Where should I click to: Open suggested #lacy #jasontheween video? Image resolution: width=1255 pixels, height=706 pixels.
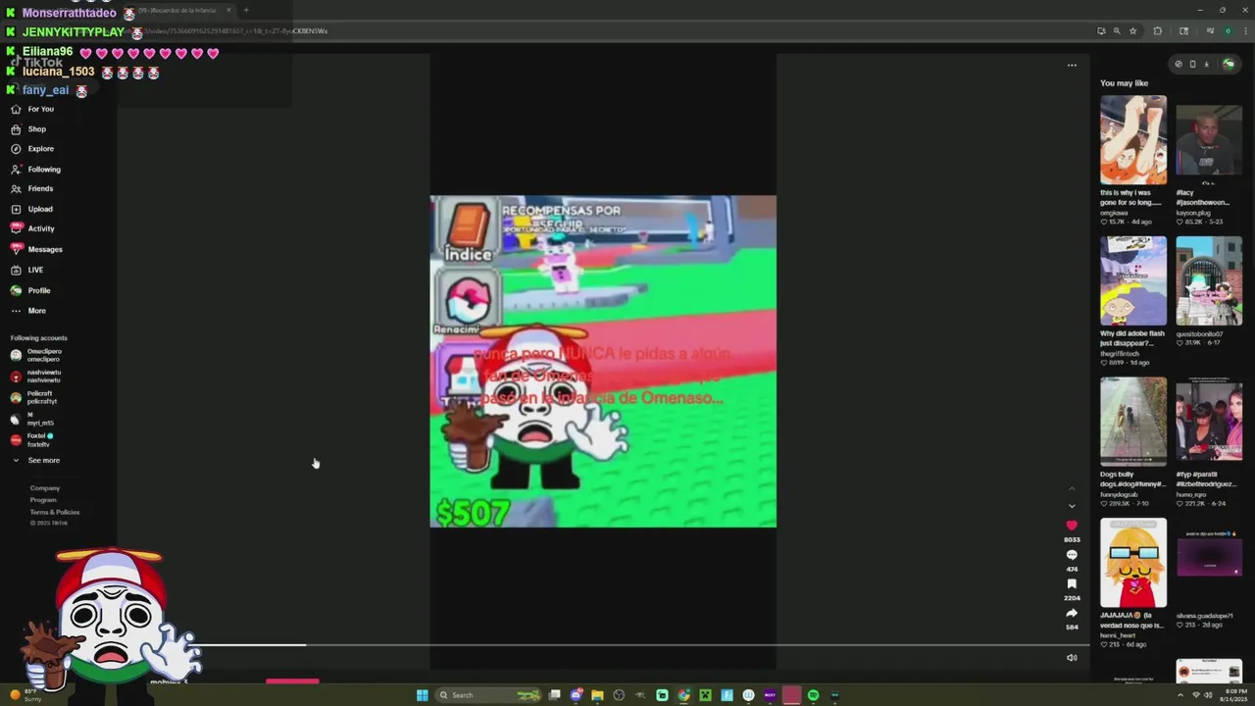[x=1209, y=139]
